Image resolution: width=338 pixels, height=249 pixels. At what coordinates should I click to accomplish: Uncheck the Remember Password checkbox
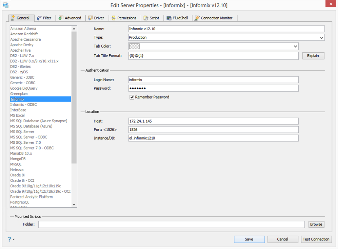[x=132, y=97]
